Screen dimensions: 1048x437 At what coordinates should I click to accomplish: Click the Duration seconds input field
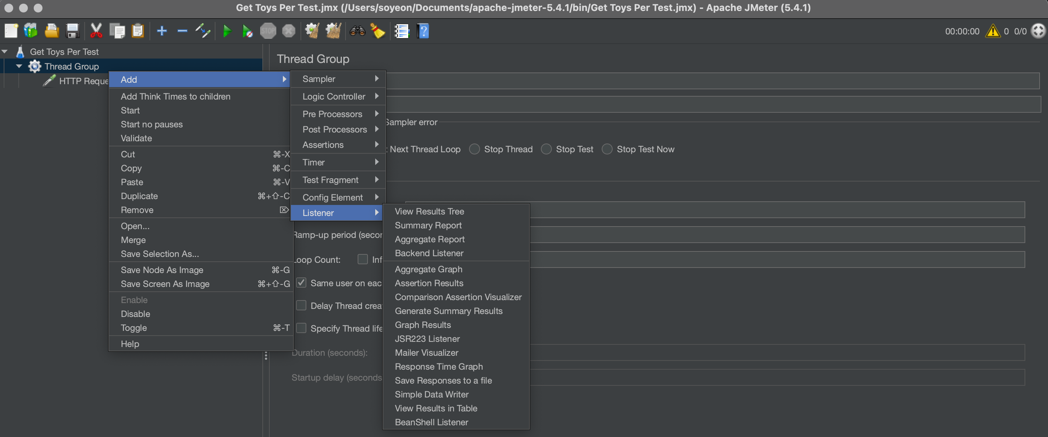pos(773,352)
